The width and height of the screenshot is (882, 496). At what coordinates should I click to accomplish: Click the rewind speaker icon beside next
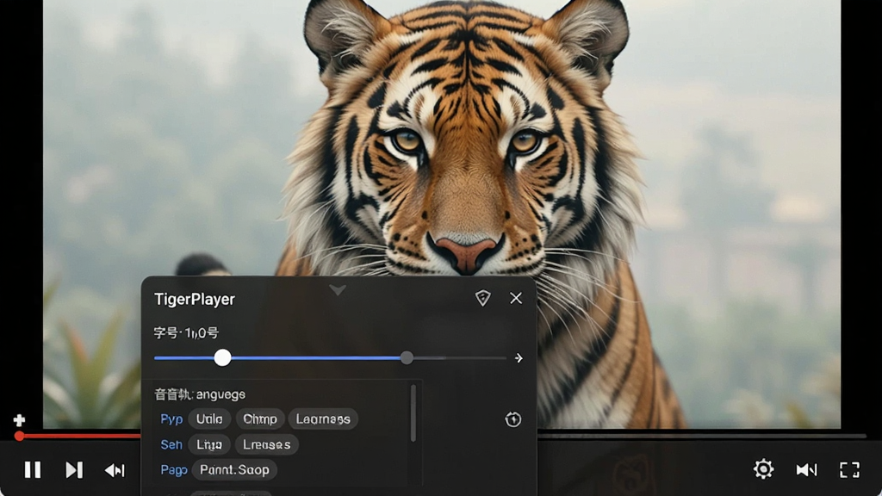115,470
